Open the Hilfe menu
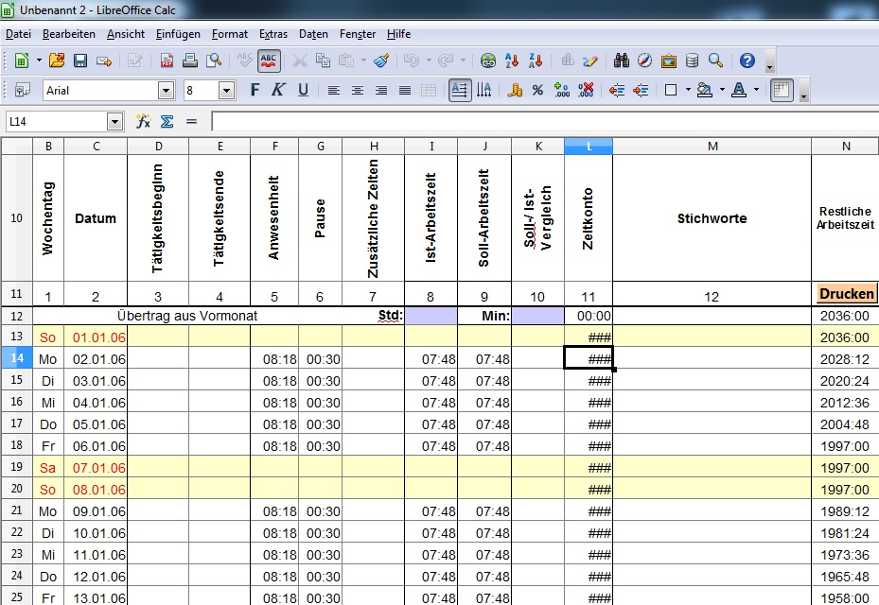 (398, 34)
